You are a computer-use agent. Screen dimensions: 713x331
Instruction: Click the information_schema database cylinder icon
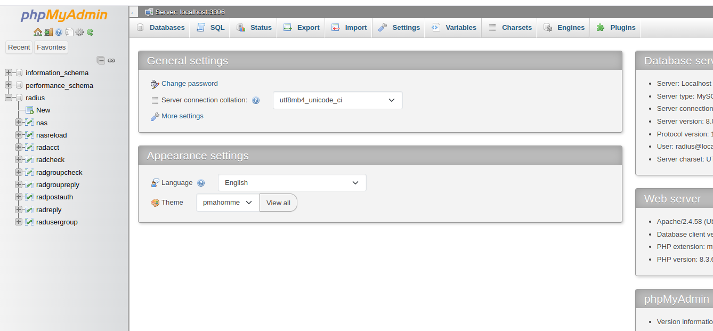pyautogui.click(x=19, y=73)
